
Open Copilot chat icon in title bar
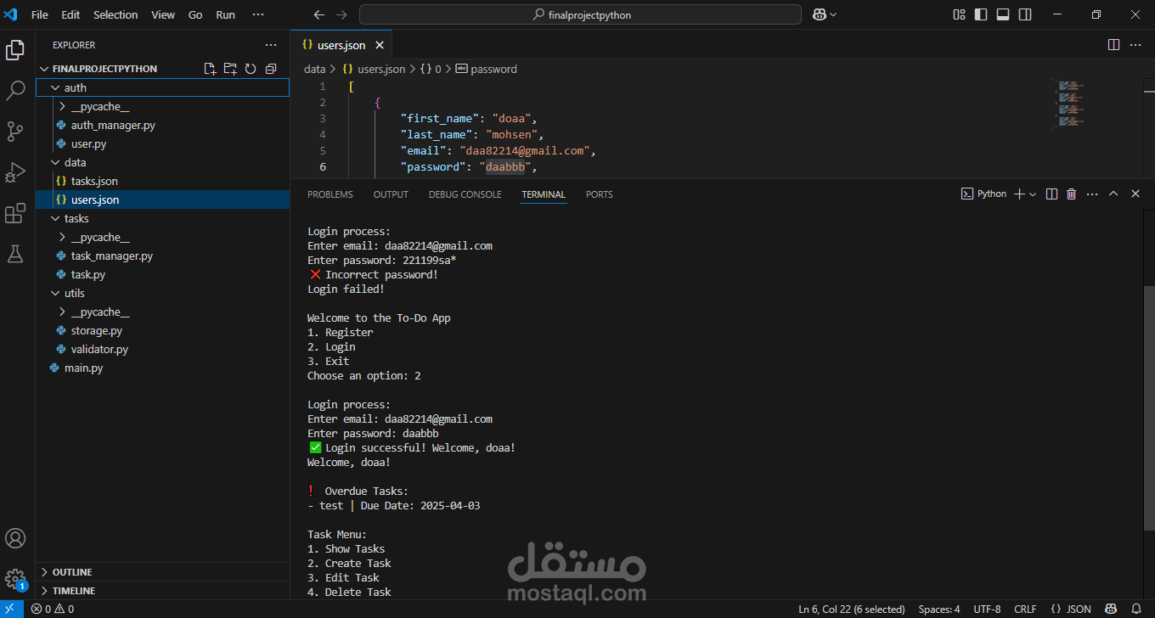(x=819, y=14)
